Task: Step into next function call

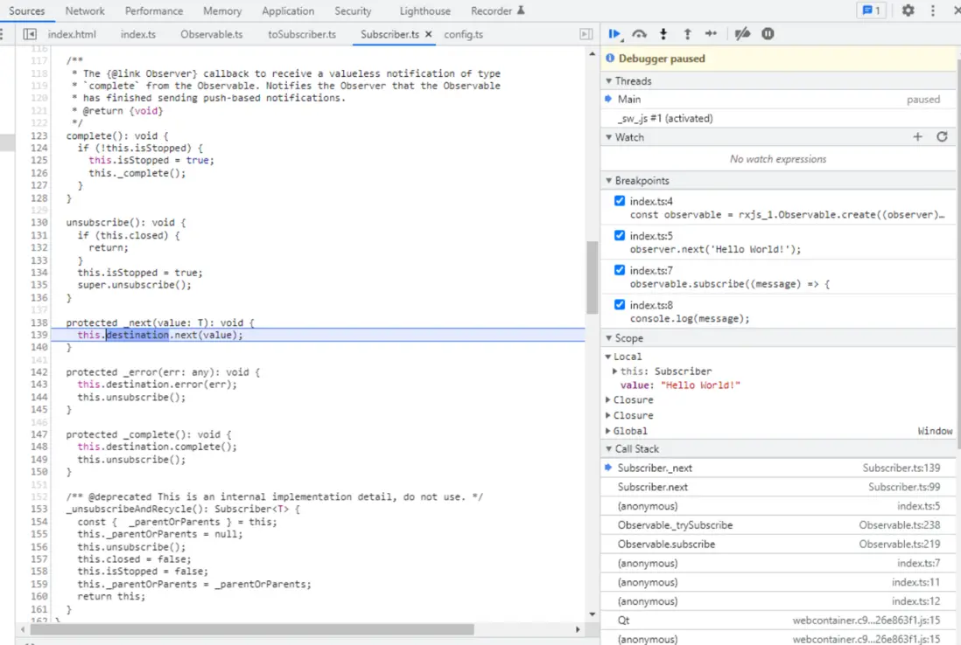Action: [663, 34]
